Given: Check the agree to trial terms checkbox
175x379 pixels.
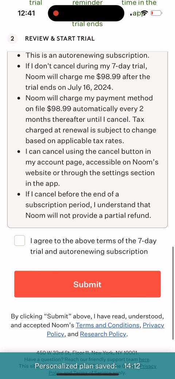Looking at the screenshot, I should point(20,241).
